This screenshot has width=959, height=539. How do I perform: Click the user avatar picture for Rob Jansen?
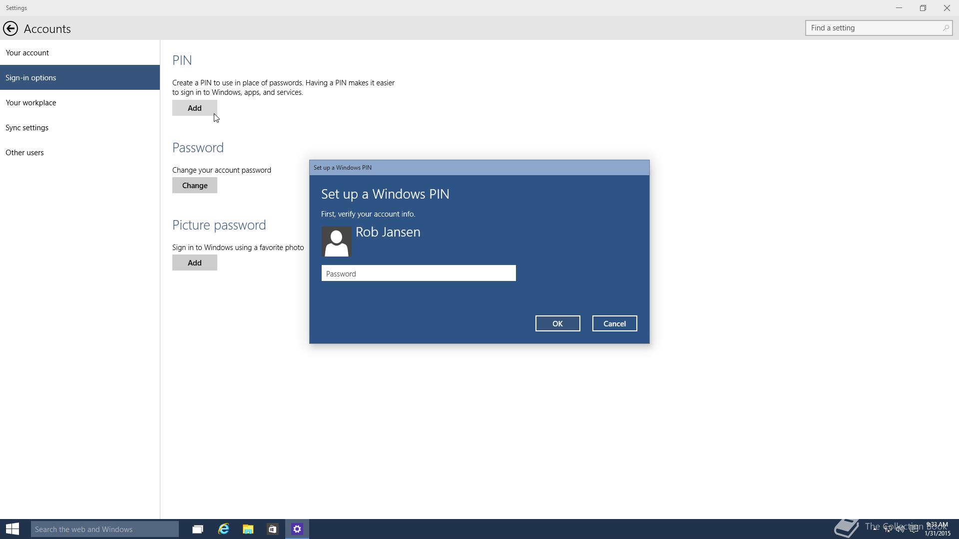click(336, 242)
